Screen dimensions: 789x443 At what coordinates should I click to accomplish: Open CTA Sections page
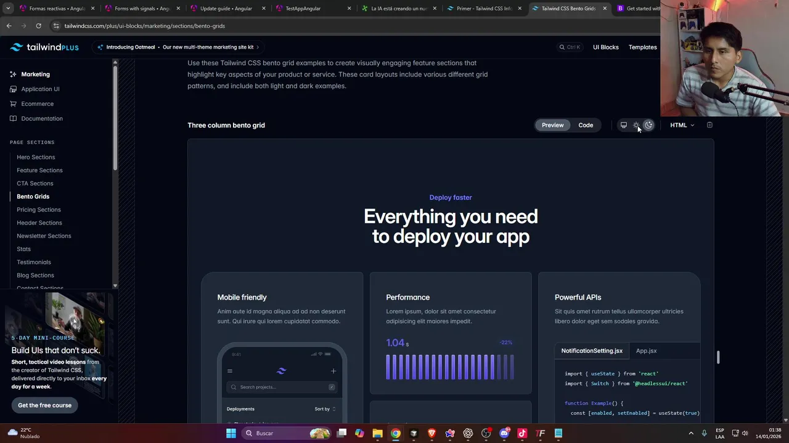coord(35,183)
